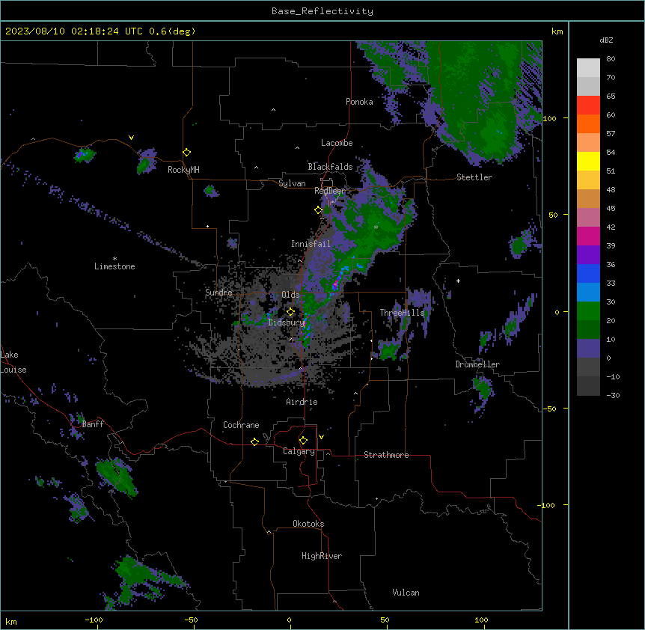Click the Drumheller label

477,364
